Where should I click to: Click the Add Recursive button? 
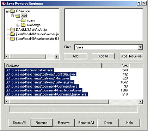coord(131,56)
